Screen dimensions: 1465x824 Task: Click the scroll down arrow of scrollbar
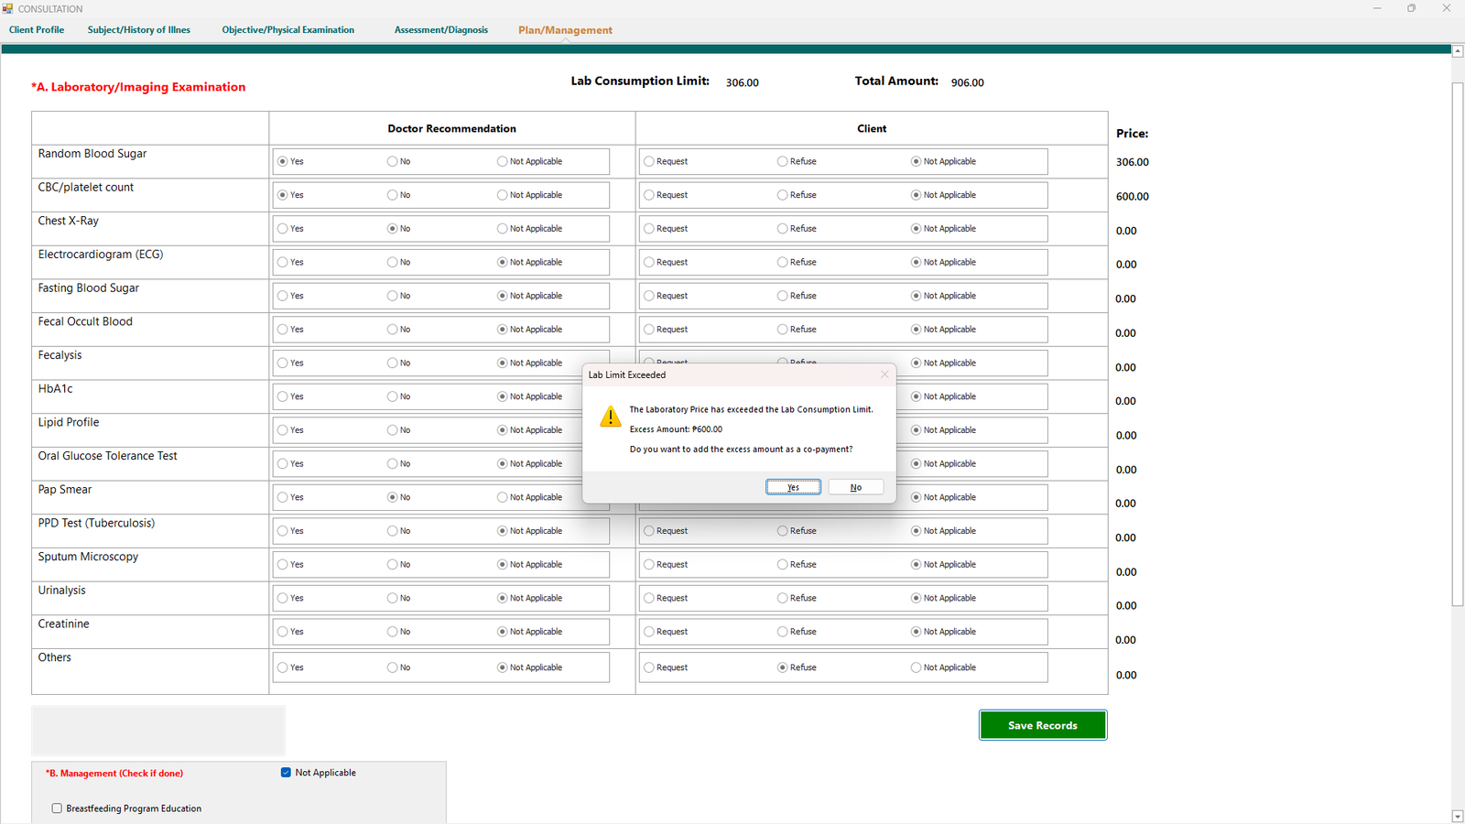pos(1457,816)
